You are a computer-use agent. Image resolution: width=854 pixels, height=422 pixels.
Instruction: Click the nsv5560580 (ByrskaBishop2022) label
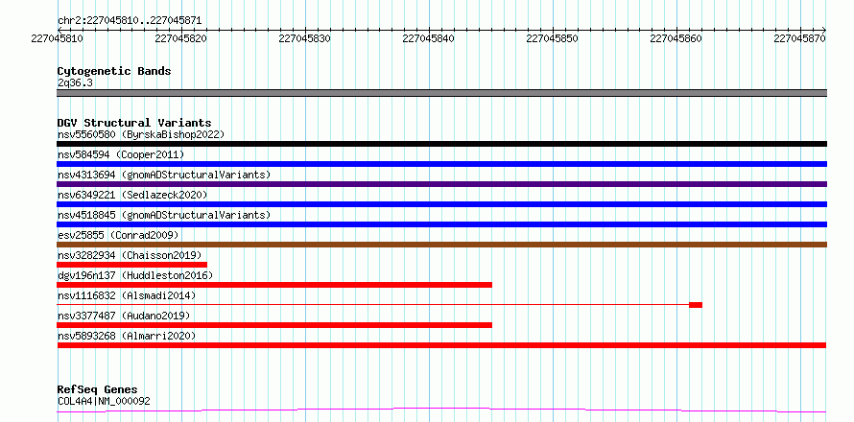pos(141,134)
